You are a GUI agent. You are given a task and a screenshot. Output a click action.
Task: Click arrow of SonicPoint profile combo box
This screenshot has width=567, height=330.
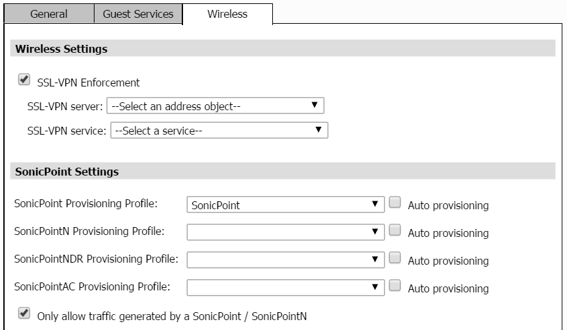tap(375, 204)
